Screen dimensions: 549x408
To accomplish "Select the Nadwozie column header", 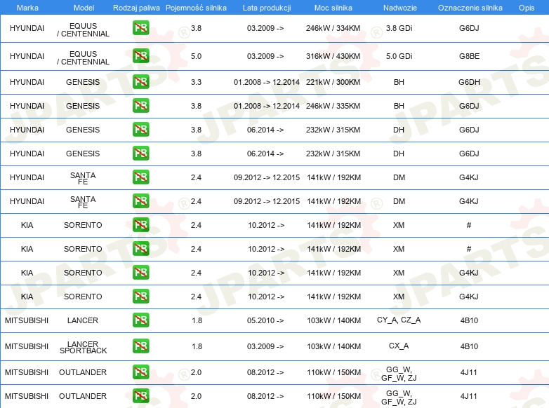I will pyautogui.click(x=398, y=8).
